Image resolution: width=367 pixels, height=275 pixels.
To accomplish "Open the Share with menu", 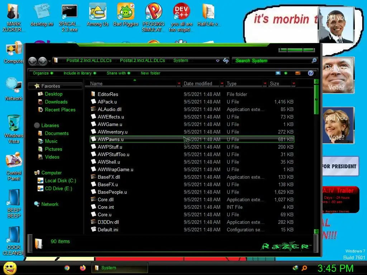I will click(x=118, y=73).
